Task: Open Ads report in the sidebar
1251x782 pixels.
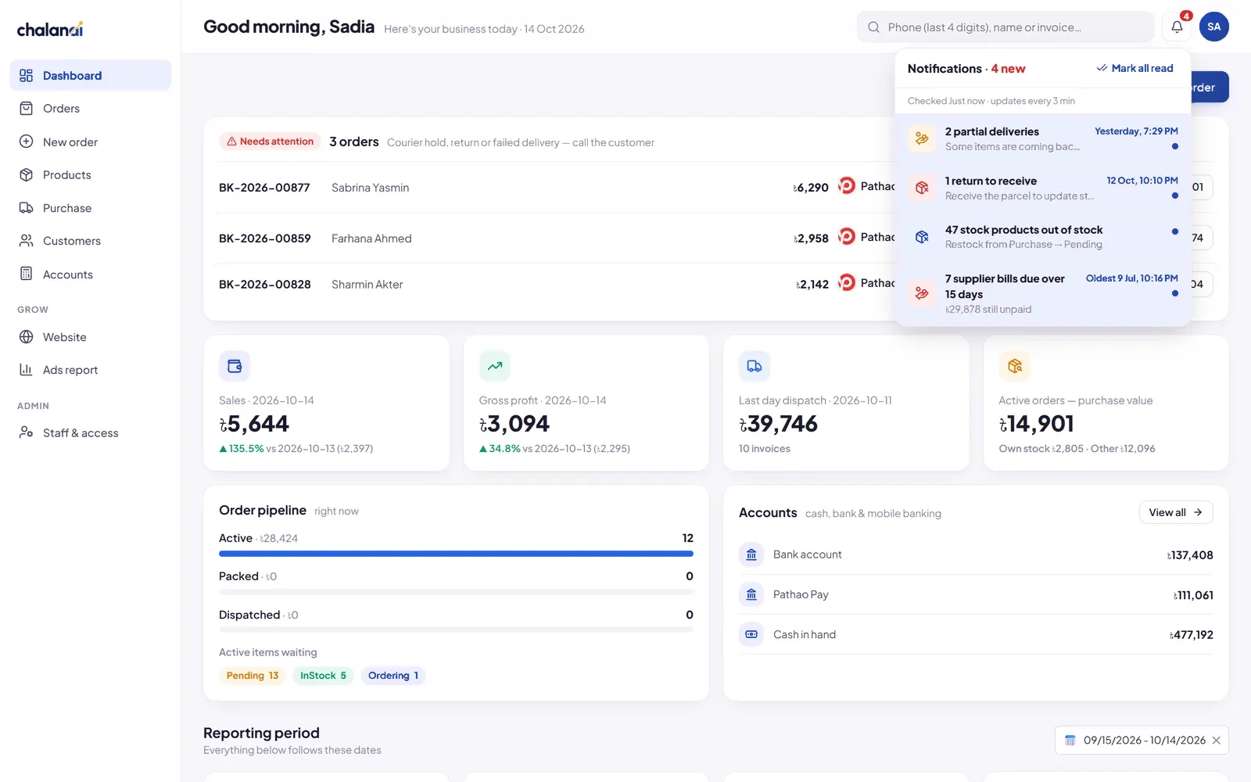Action: [91, 370]
